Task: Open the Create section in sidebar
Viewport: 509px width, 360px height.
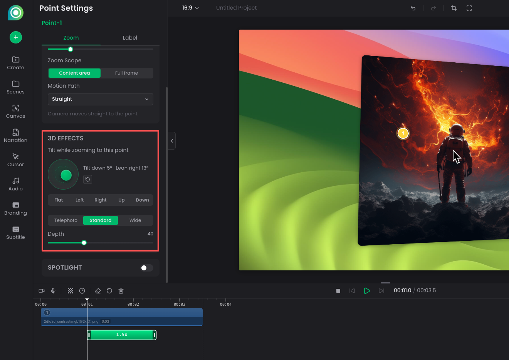Action: 16,63
